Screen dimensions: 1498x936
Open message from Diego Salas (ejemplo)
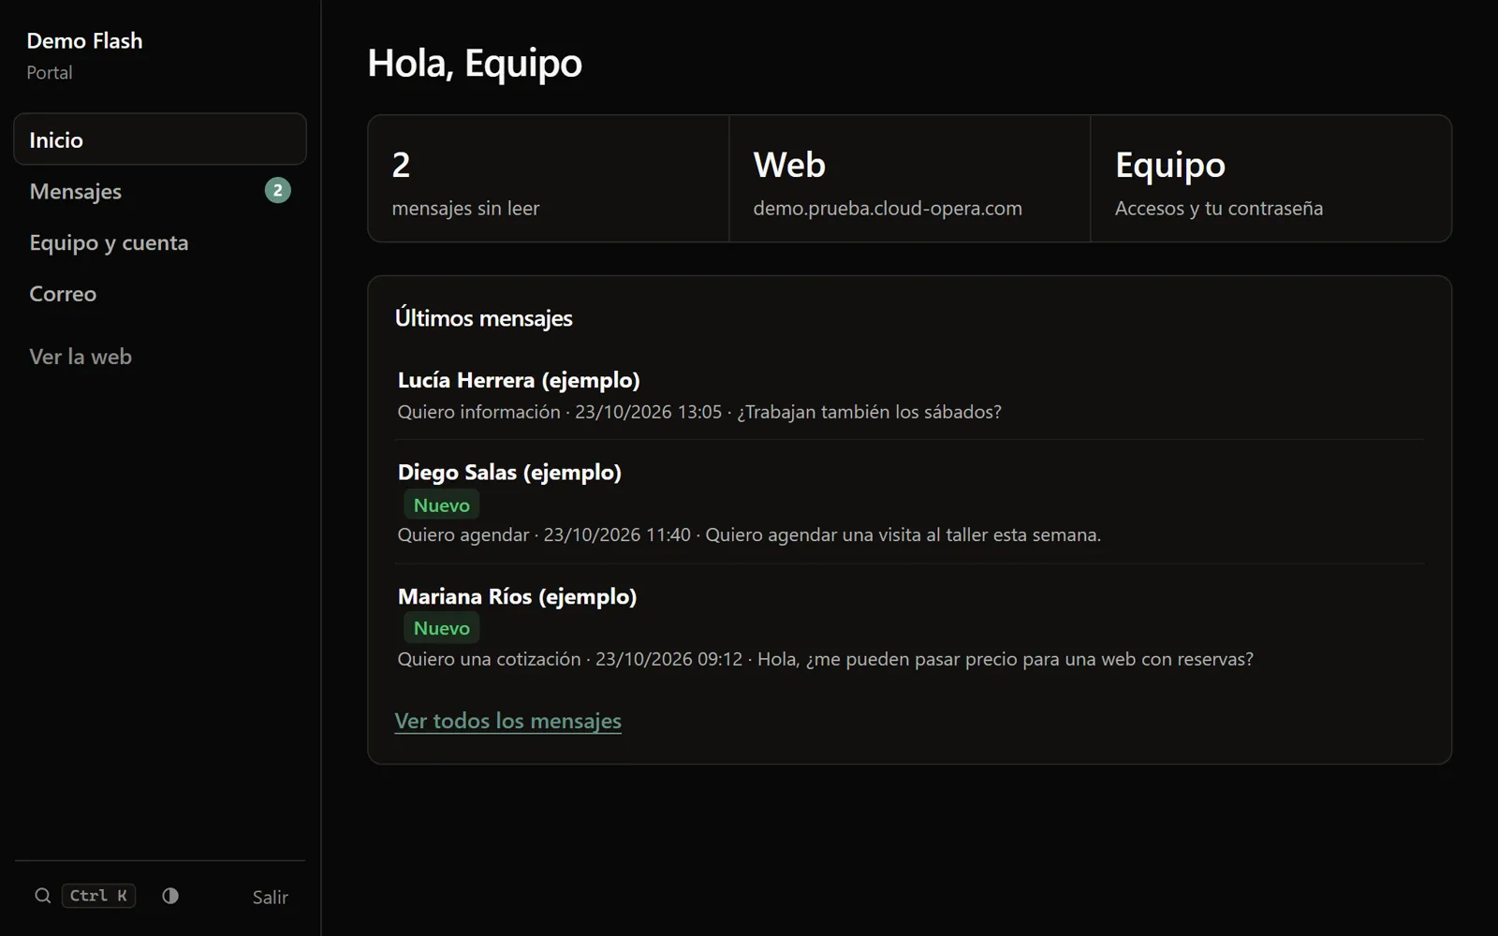909,503
